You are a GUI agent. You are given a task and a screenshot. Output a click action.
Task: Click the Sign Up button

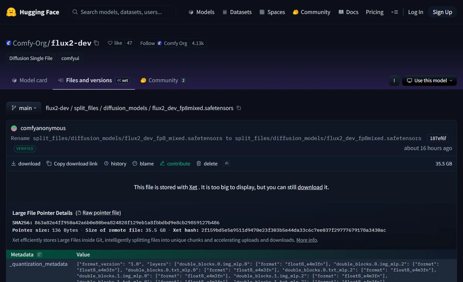point(442,12)
